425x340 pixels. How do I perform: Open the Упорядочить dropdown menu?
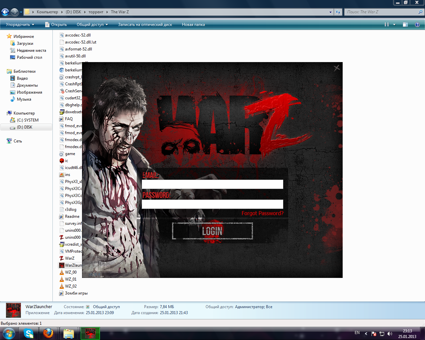click(x=20, y=25)
